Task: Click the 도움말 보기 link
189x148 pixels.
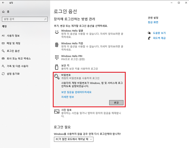Action: [x=159, y=33]
